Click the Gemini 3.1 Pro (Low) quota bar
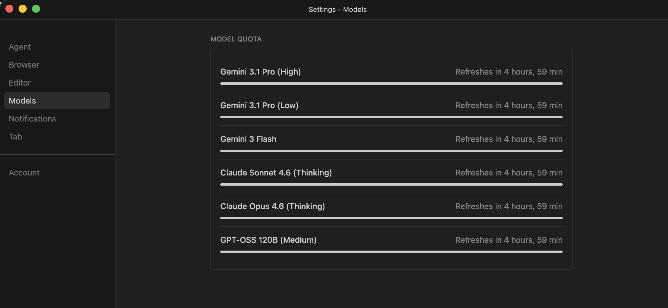Viewport: 668px width, 308px height. point(391,117)
